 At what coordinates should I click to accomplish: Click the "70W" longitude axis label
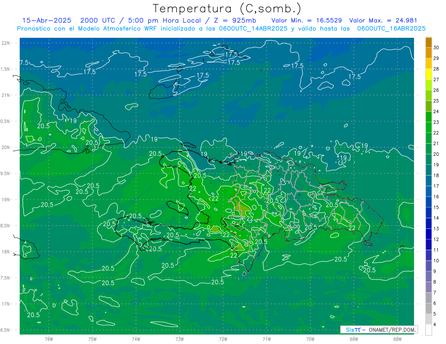click(310, 339)
